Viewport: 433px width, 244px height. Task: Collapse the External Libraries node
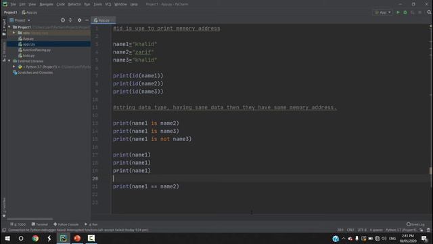pos(9,61)
